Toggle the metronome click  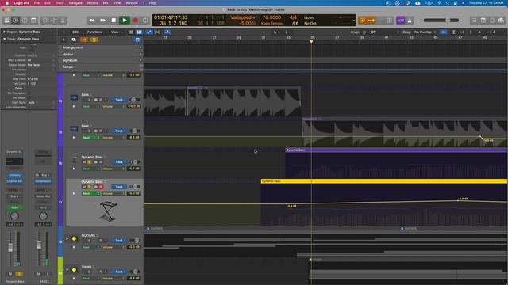[410, 21]
